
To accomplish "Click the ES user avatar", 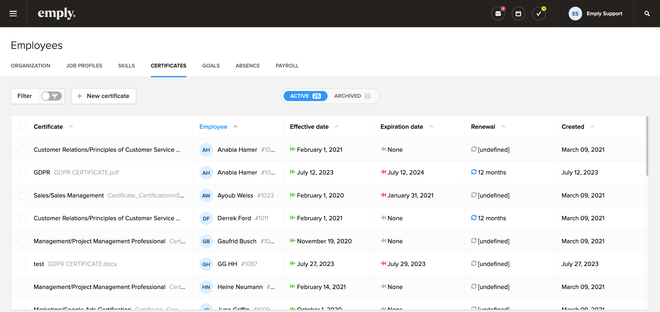I will (575, 14).
